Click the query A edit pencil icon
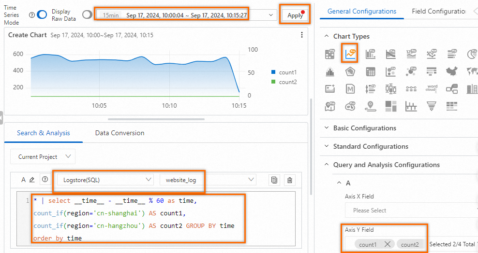The height and width of the screenshot is (253, 478). pos(32,180)
